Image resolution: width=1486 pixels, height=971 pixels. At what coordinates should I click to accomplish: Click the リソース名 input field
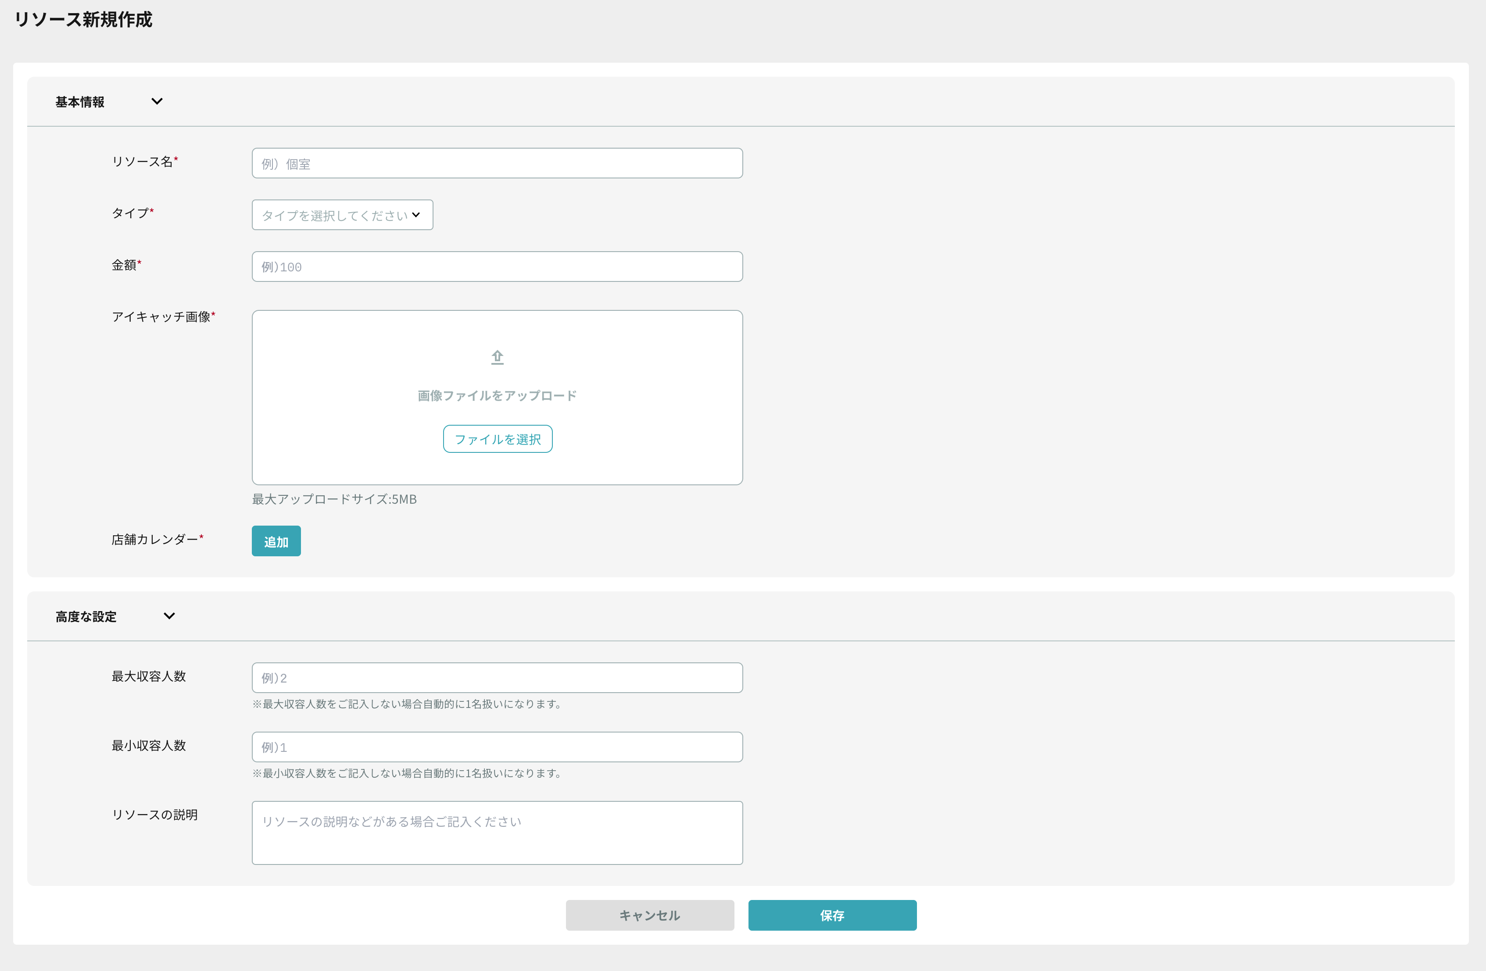[x=497, y=163]
